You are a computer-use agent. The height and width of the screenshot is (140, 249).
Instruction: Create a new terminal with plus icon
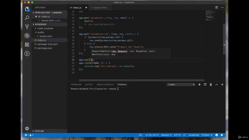(x=199, y=85)
